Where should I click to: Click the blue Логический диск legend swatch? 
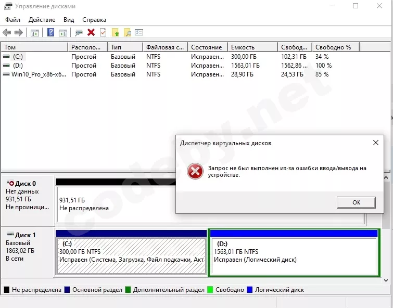(250, 290)
